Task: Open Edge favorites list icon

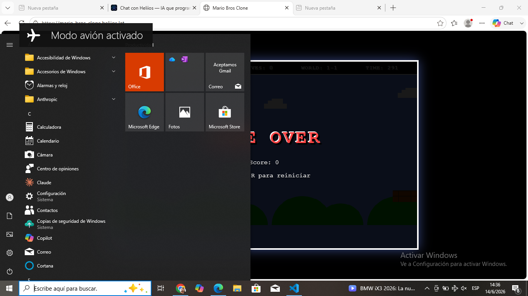Action: click(x=454, y=23)
